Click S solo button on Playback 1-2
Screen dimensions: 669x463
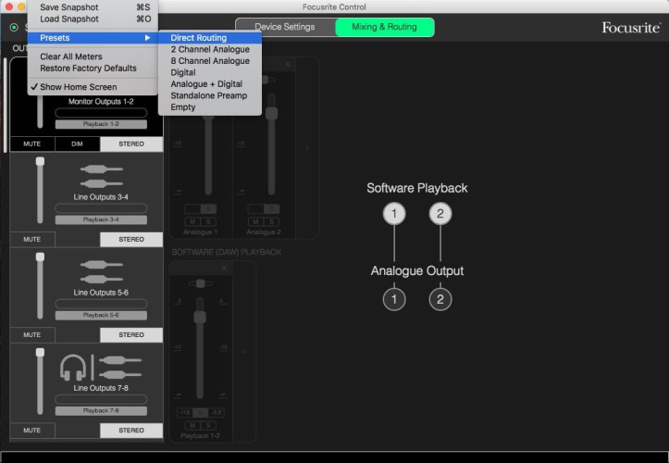point(208,425)
